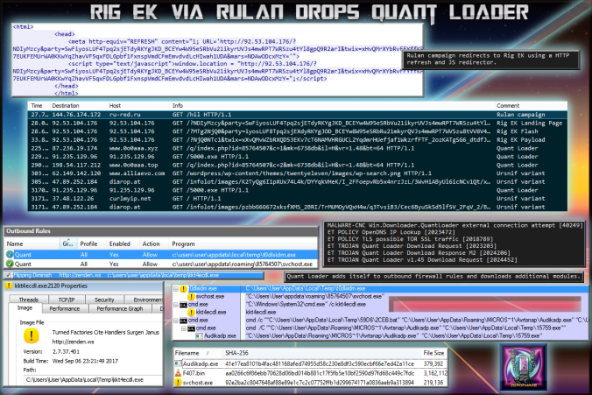Switch to the Environment tab

tap(144, 300)
